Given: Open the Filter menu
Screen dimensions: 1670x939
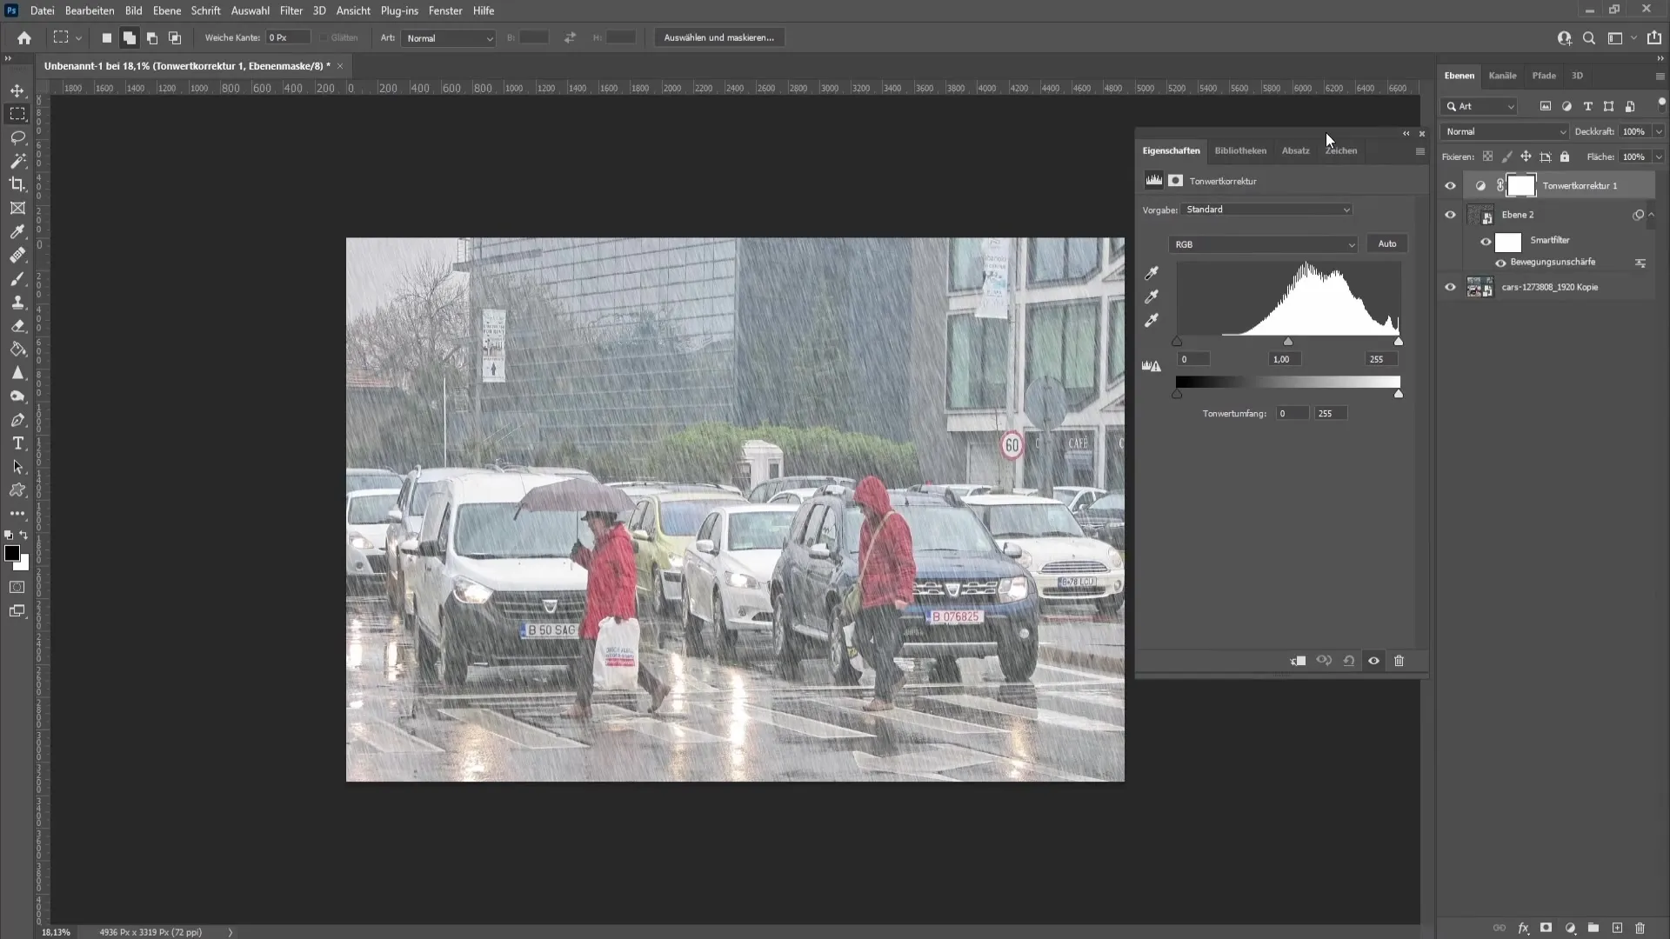Looking at the screenshot, I should click(x=291, y=10).
